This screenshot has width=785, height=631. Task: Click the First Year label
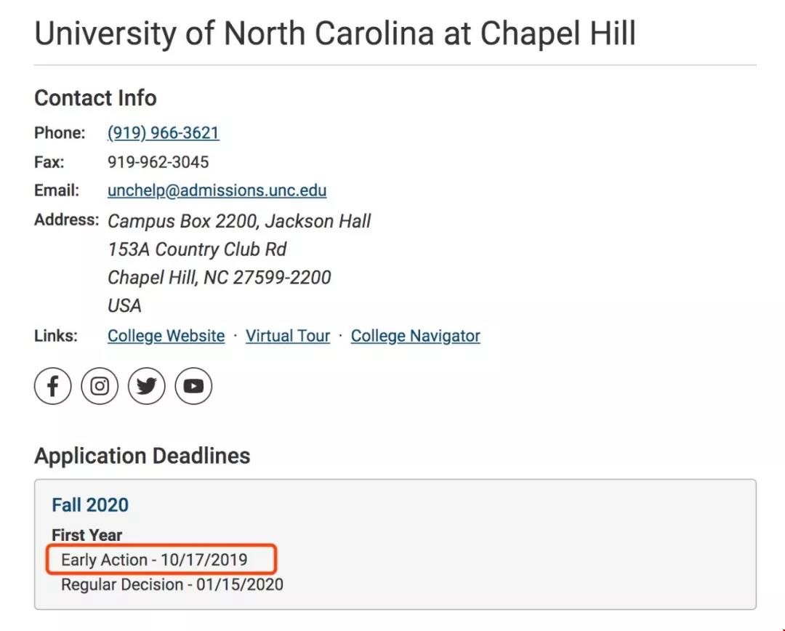pos(86,535)
